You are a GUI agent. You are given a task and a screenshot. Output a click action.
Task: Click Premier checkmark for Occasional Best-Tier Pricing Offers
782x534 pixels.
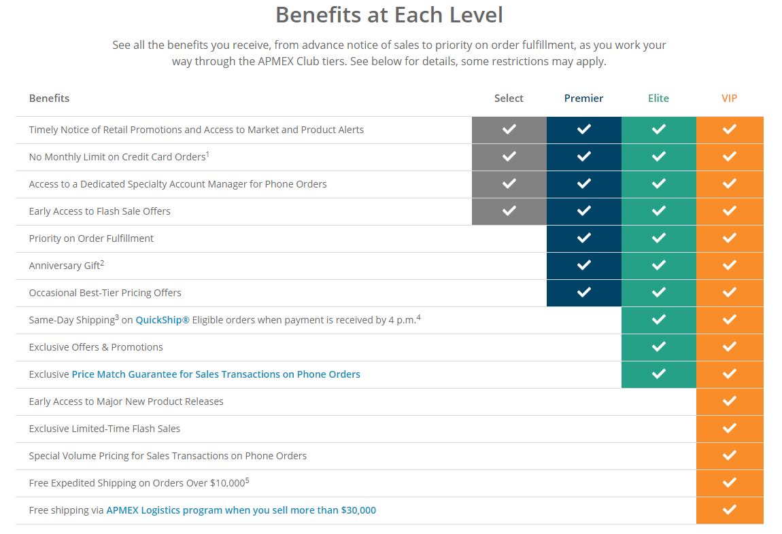point(584,292)
